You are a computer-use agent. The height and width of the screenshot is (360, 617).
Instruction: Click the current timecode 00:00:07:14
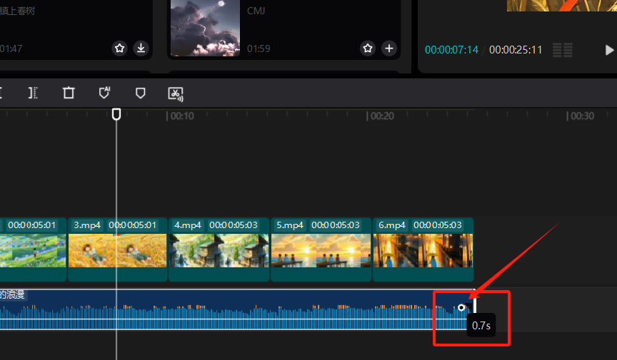click(451, 50)
